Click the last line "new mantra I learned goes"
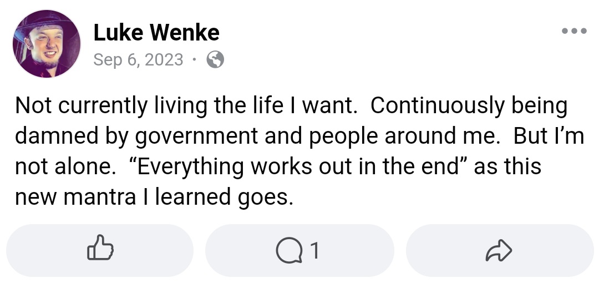Screen dimensions: 599x283 [x=153, y=197]
